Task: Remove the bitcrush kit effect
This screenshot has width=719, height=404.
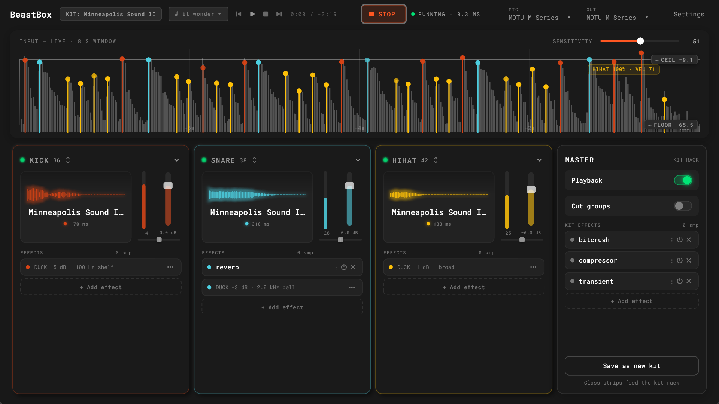Action: coord(689,240)
